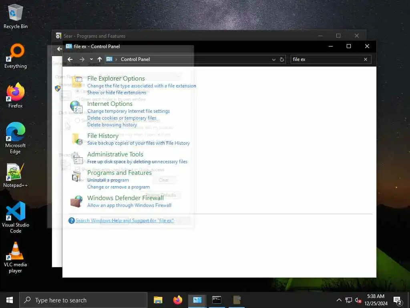
Task: Open 'Allow an app through Windows Firewall'
Action: pyautogui.click(x=129, y=205)
